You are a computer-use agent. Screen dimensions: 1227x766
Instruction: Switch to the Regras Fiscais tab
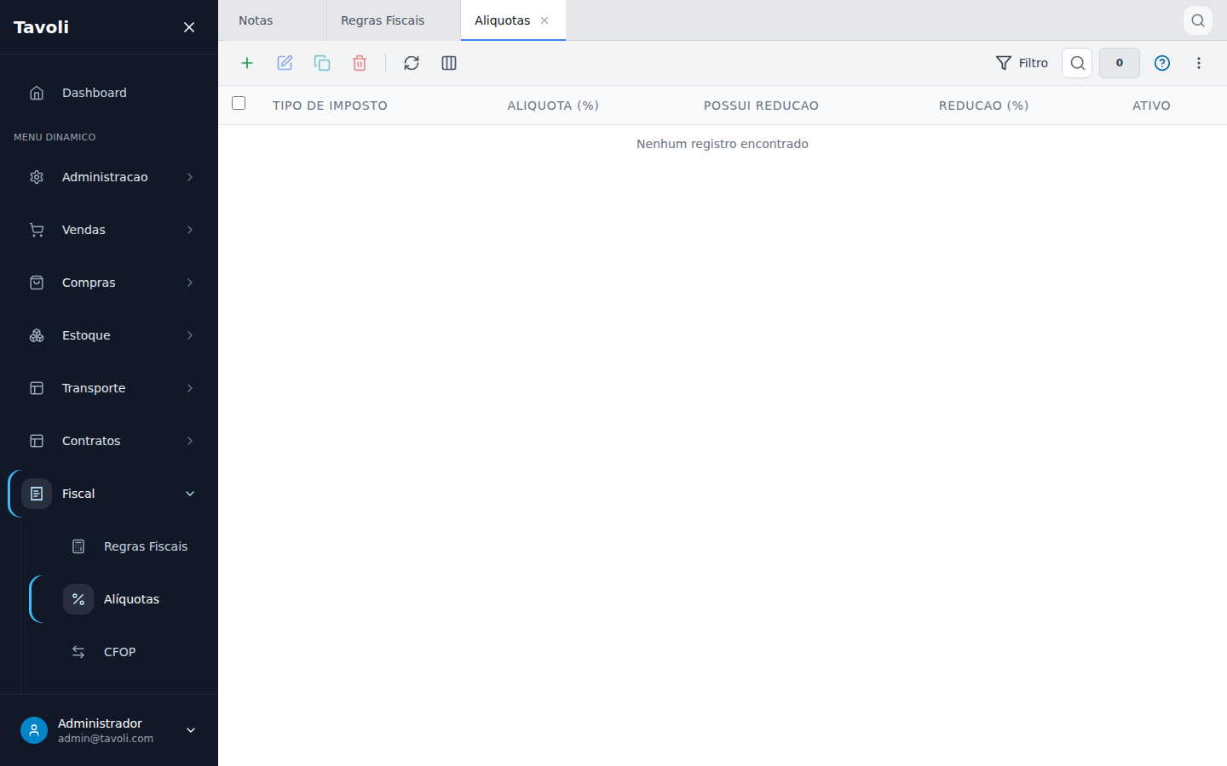(394, 20)
